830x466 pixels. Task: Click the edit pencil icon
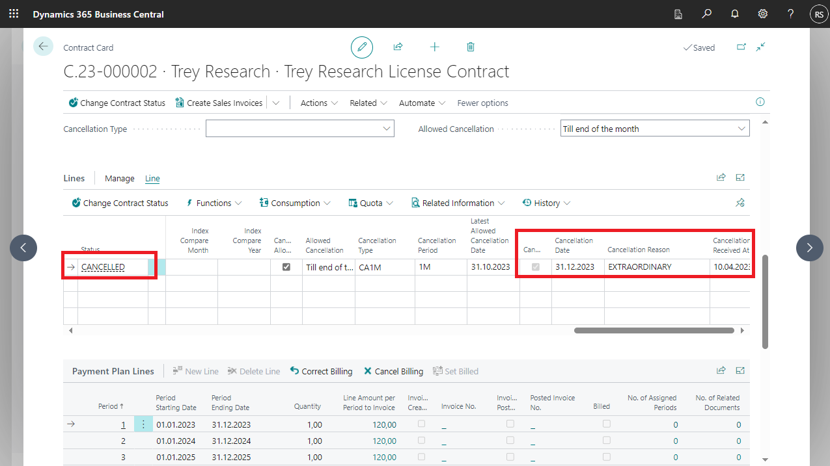pos(362,47)
